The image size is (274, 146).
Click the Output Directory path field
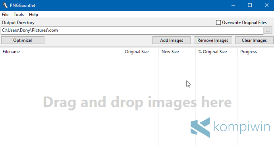132,30
